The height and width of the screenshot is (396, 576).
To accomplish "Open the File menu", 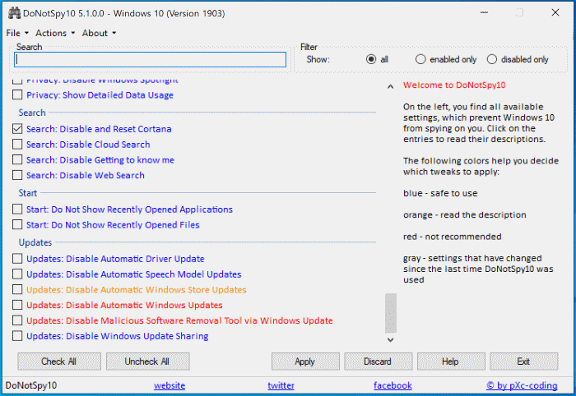I will click(17, 33).
